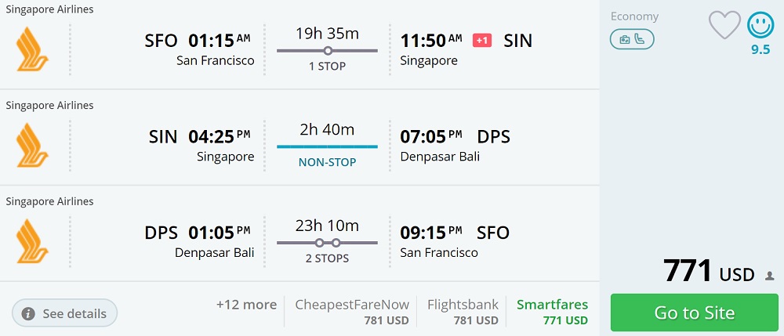This screenshot has height=336, width=784.
Task: Select the CheapestFareNow 781 USD offer
Action: (x=352, y=312)
